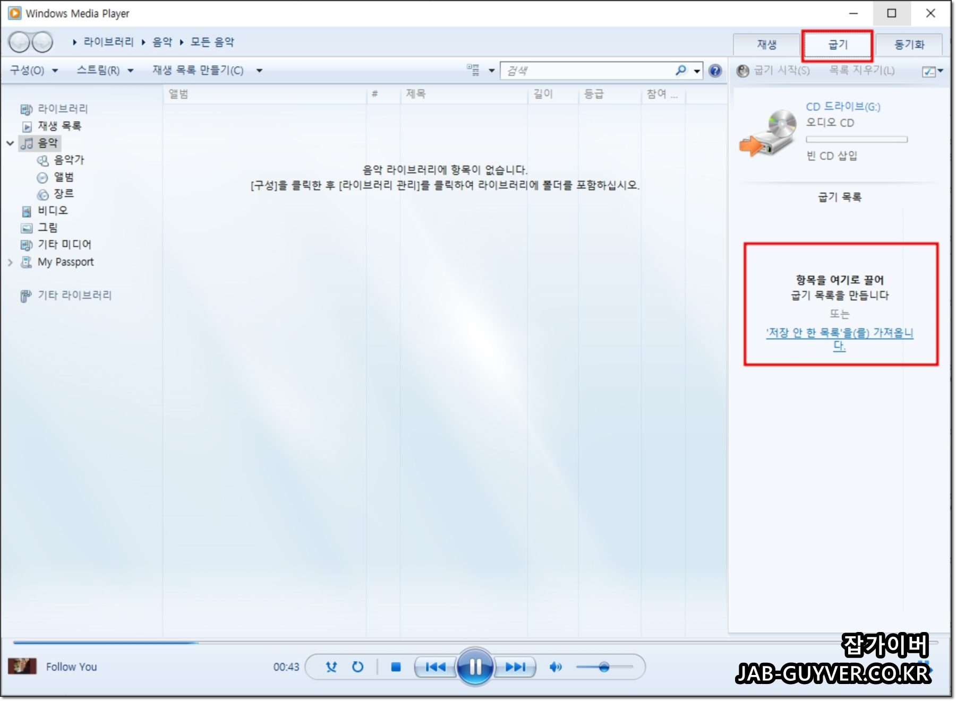
Task: Click the Follow You album art thumbnail
Action: pos(22,666)
